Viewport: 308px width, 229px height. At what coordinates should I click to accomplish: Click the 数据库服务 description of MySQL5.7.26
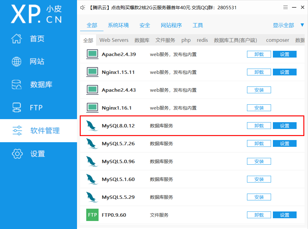(161, 144)
